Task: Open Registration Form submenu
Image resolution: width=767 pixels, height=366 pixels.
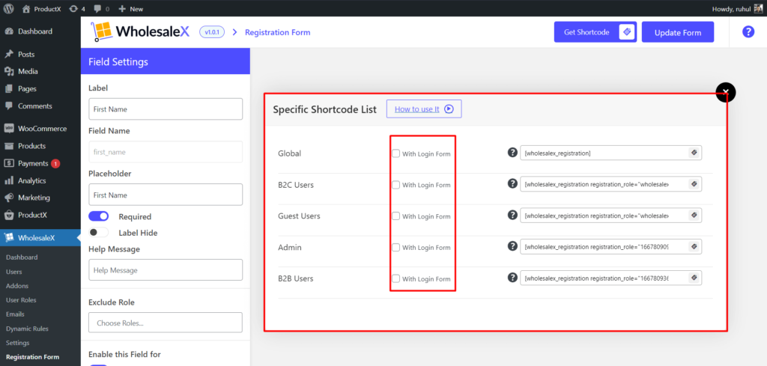Action: (32, 357)
